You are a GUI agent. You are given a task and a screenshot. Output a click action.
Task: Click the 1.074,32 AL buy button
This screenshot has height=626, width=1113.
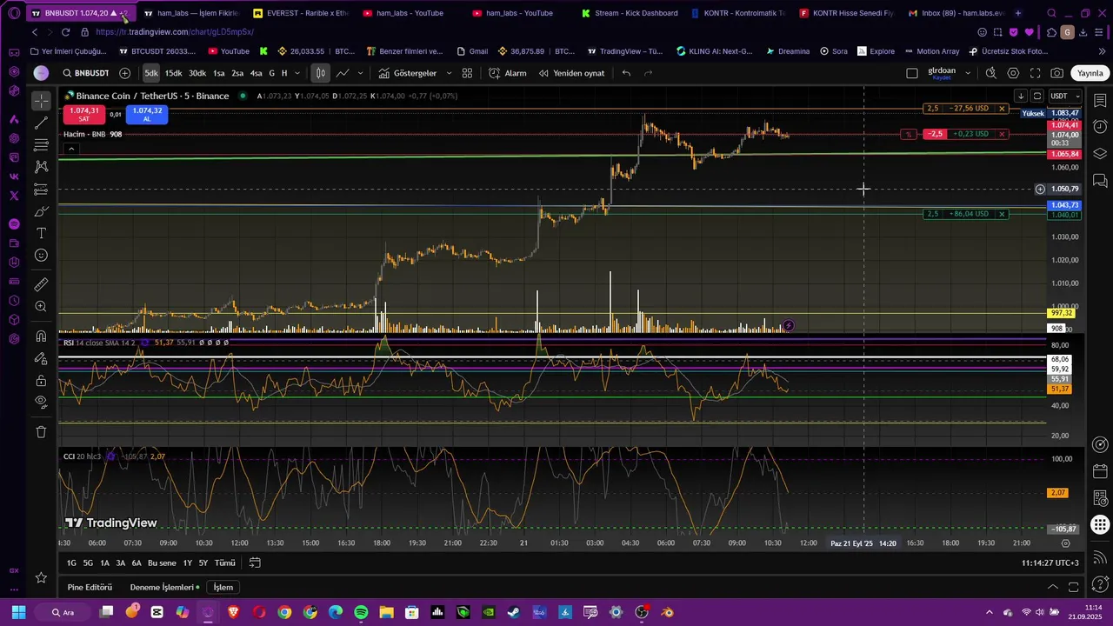tap(147, 114)
